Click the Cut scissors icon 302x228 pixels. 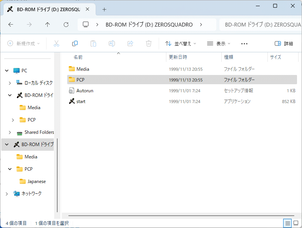click(56, 43)
